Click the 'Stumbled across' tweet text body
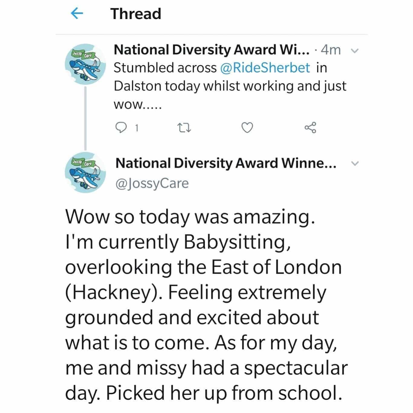The width and height of the screenshot is (413, 413). coord(230,86)
